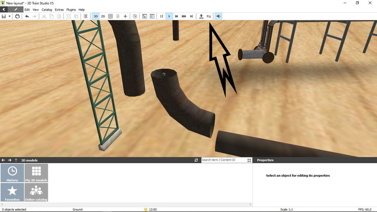The height and width of the screenshot is (212, 377).
Task: Open the catalog view options grid icon
Action: tap(249, 160)
